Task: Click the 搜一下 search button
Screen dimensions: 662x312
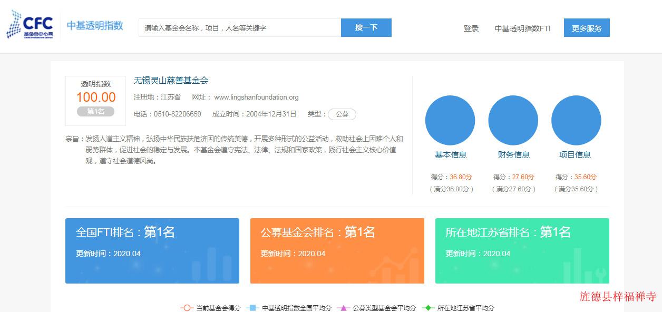Action: click(x=366, y=28)
